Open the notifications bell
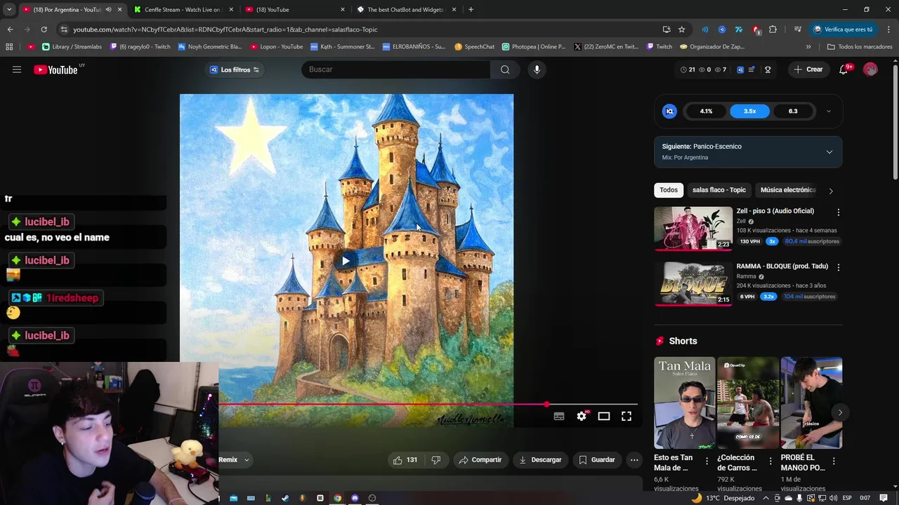The image size is (899, 505). click(x=844, y=69)
